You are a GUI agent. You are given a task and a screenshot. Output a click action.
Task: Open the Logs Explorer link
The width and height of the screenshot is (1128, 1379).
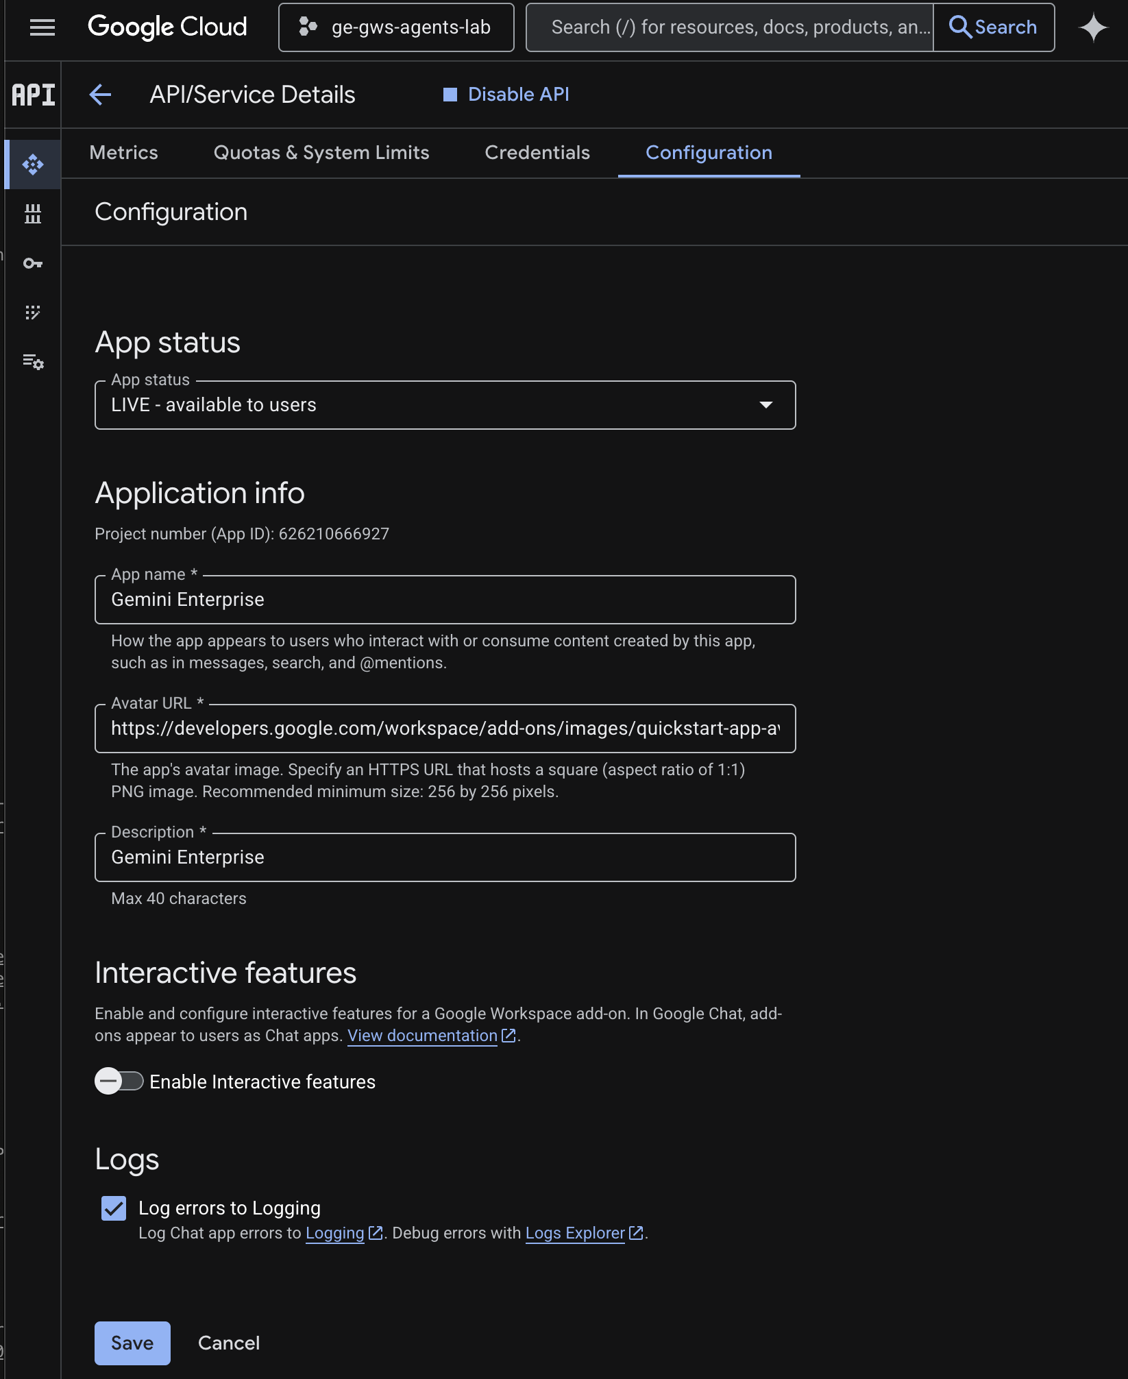(575, 1233)
